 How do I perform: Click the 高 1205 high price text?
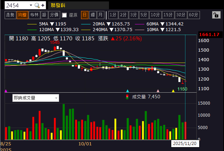point(41,39)
